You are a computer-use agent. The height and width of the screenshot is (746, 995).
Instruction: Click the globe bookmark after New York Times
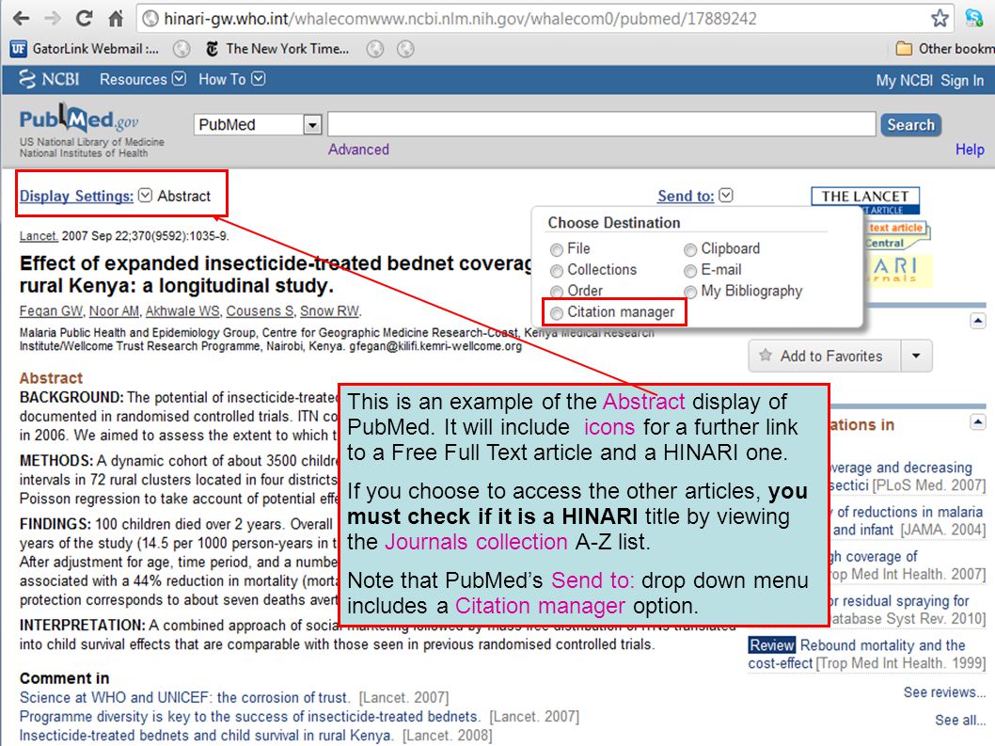pyautogui.click(x=375, y=49)
